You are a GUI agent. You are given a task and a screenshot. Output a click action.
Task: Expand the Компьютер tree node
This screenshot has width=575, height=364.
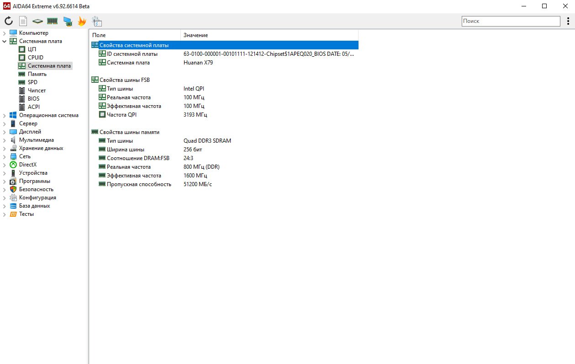(x=5, y=33)
